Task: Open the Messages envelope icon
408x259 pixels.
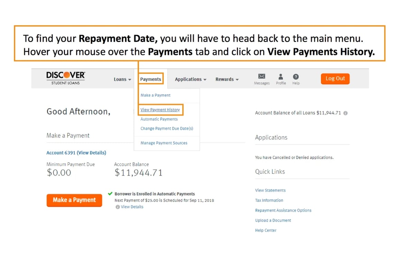Action: pos(262,77)
